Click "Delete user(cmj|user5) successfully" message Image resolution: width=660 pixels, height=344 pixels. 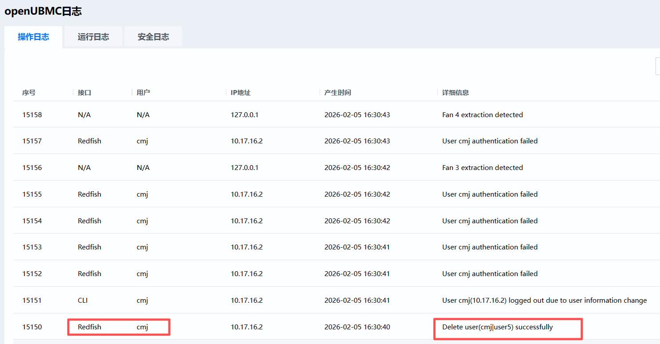tap(497, 327)
